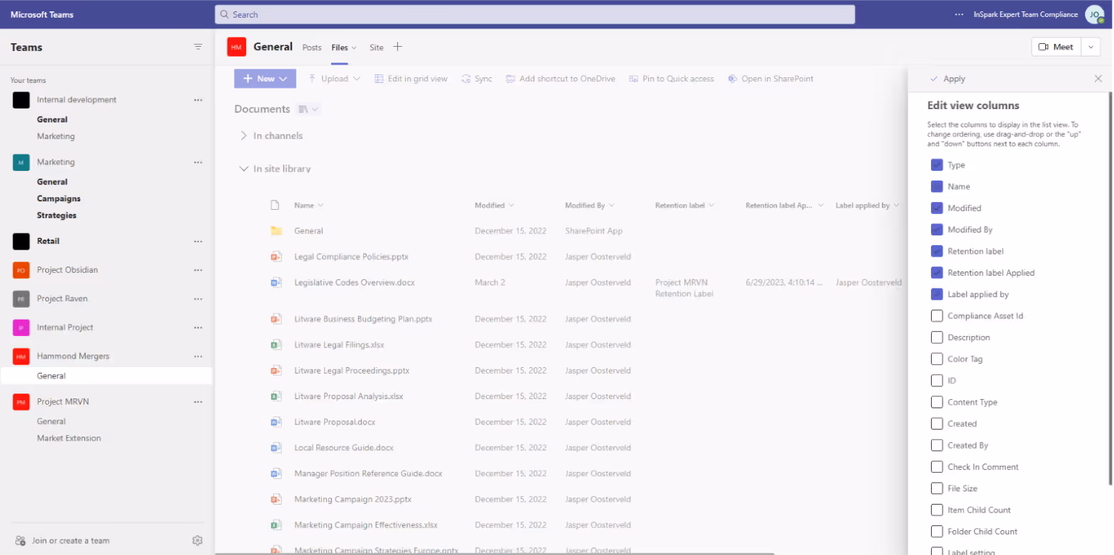Image resolution: width=1114 pixels, height=555 pixels.
Task: Open the Documents view switcher dropdown
Action: click(308, 109)
